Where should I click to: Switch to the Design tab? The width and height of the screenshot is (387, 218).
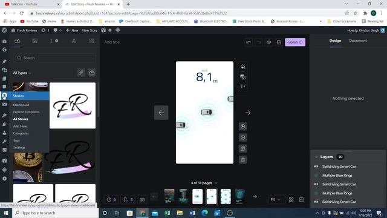pyautogui.click(x=335, y=41)
